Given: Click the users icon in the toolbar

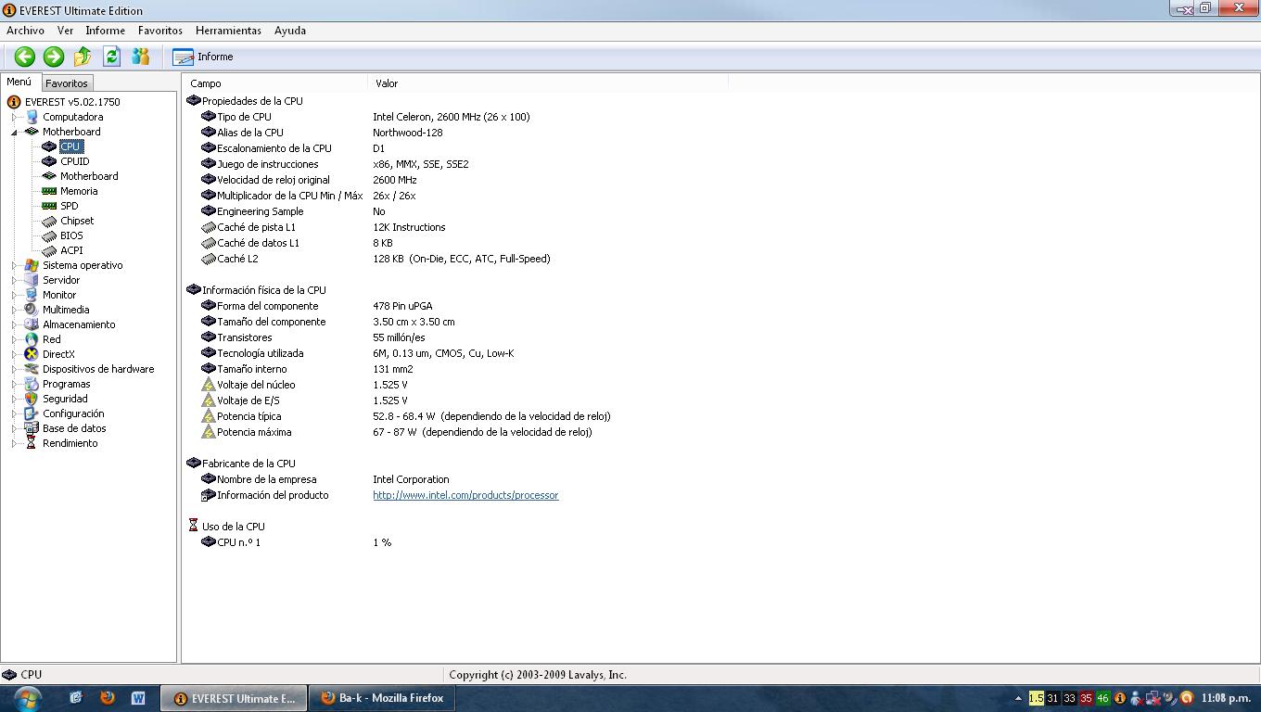Looking at the screenshot, I should (141, 57).
